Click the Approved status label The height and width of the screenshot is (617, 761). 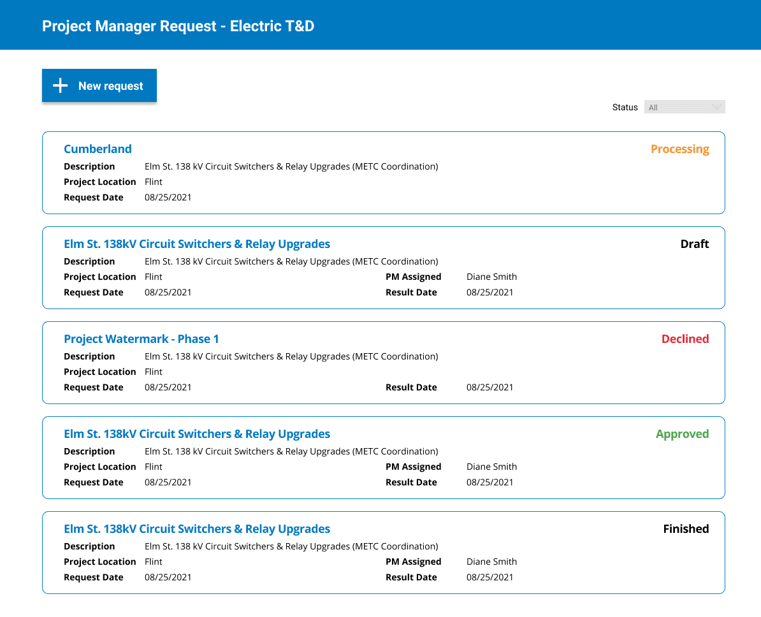pos(682,434)
